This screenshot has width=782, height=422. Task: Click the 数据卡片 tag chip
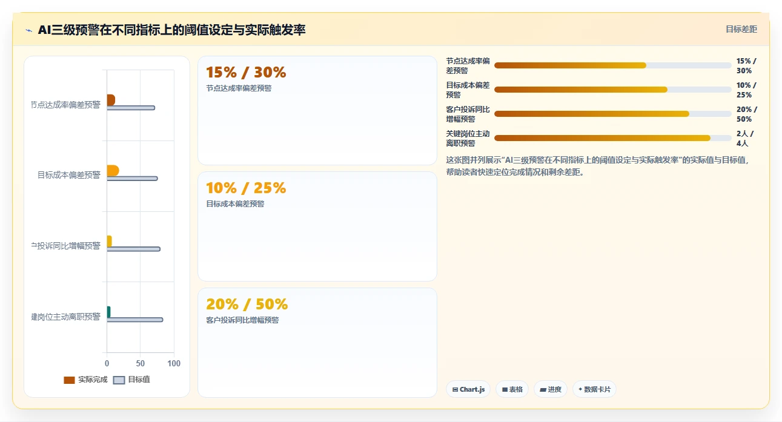coord(594,389)
